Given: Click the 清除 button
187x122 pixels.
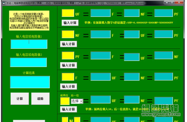Looking at the screenshot, I should (x=40, y=99).
